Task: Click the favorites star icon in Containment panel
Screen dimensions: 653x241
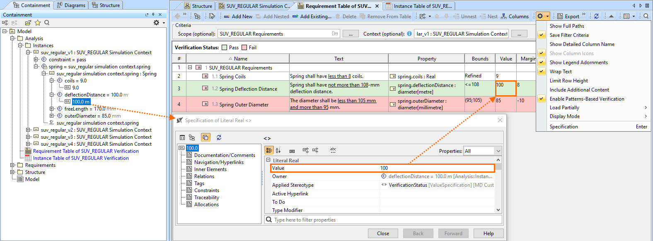Action: click(x=38, y=23)
